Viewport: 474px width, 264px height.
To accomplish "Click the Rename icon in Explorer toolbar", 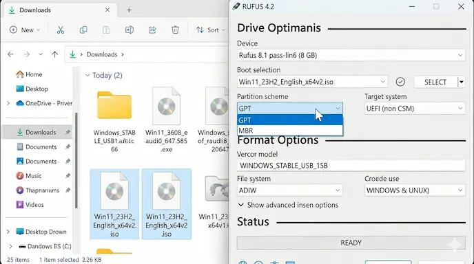I will (130, 30).
